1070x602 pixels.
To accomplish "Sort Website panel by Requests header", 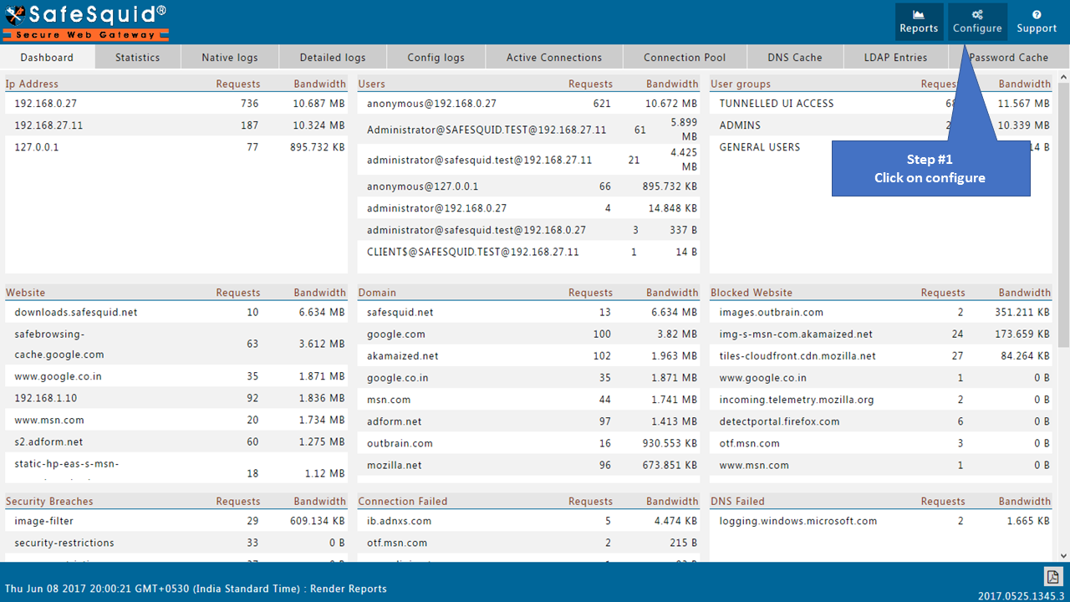I will coord(238,292).
